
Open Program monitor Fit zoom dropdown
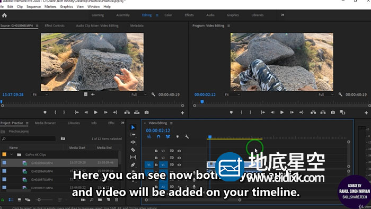click(x=232, y=94)
